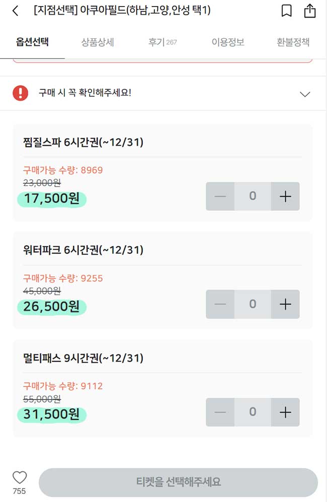Click the red warning exclamation icon
327x502 pixels.
(21, 94)
